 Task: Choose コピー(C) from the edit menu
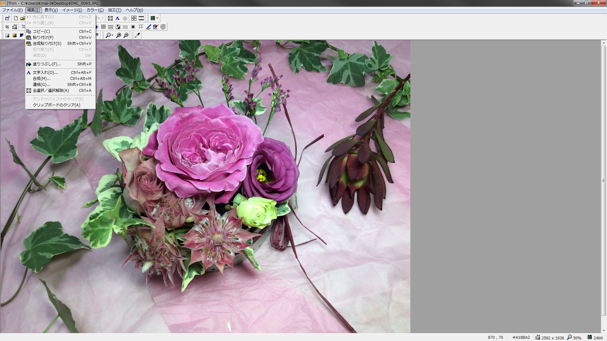coord(41,32)
